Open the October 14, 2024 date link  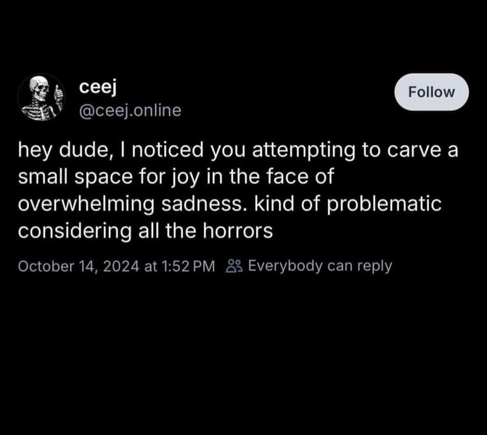pos(78,266)
